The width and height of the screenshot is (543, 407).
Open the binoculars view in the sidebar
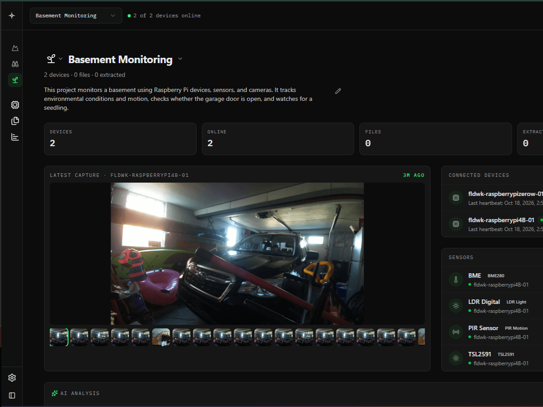[15, 64]
